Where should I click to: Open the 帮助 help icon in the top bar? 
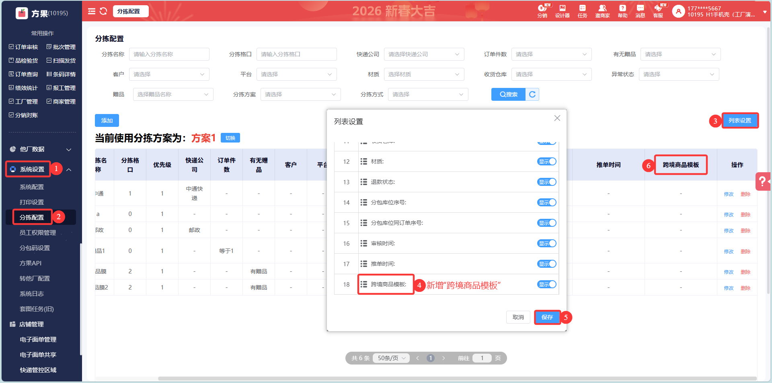pos(622,11)
